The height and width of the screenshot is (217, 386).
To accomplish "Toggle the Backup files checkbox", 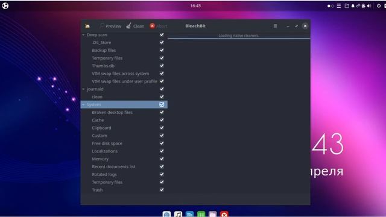I will pyautogui.click(x=162, y=50).
